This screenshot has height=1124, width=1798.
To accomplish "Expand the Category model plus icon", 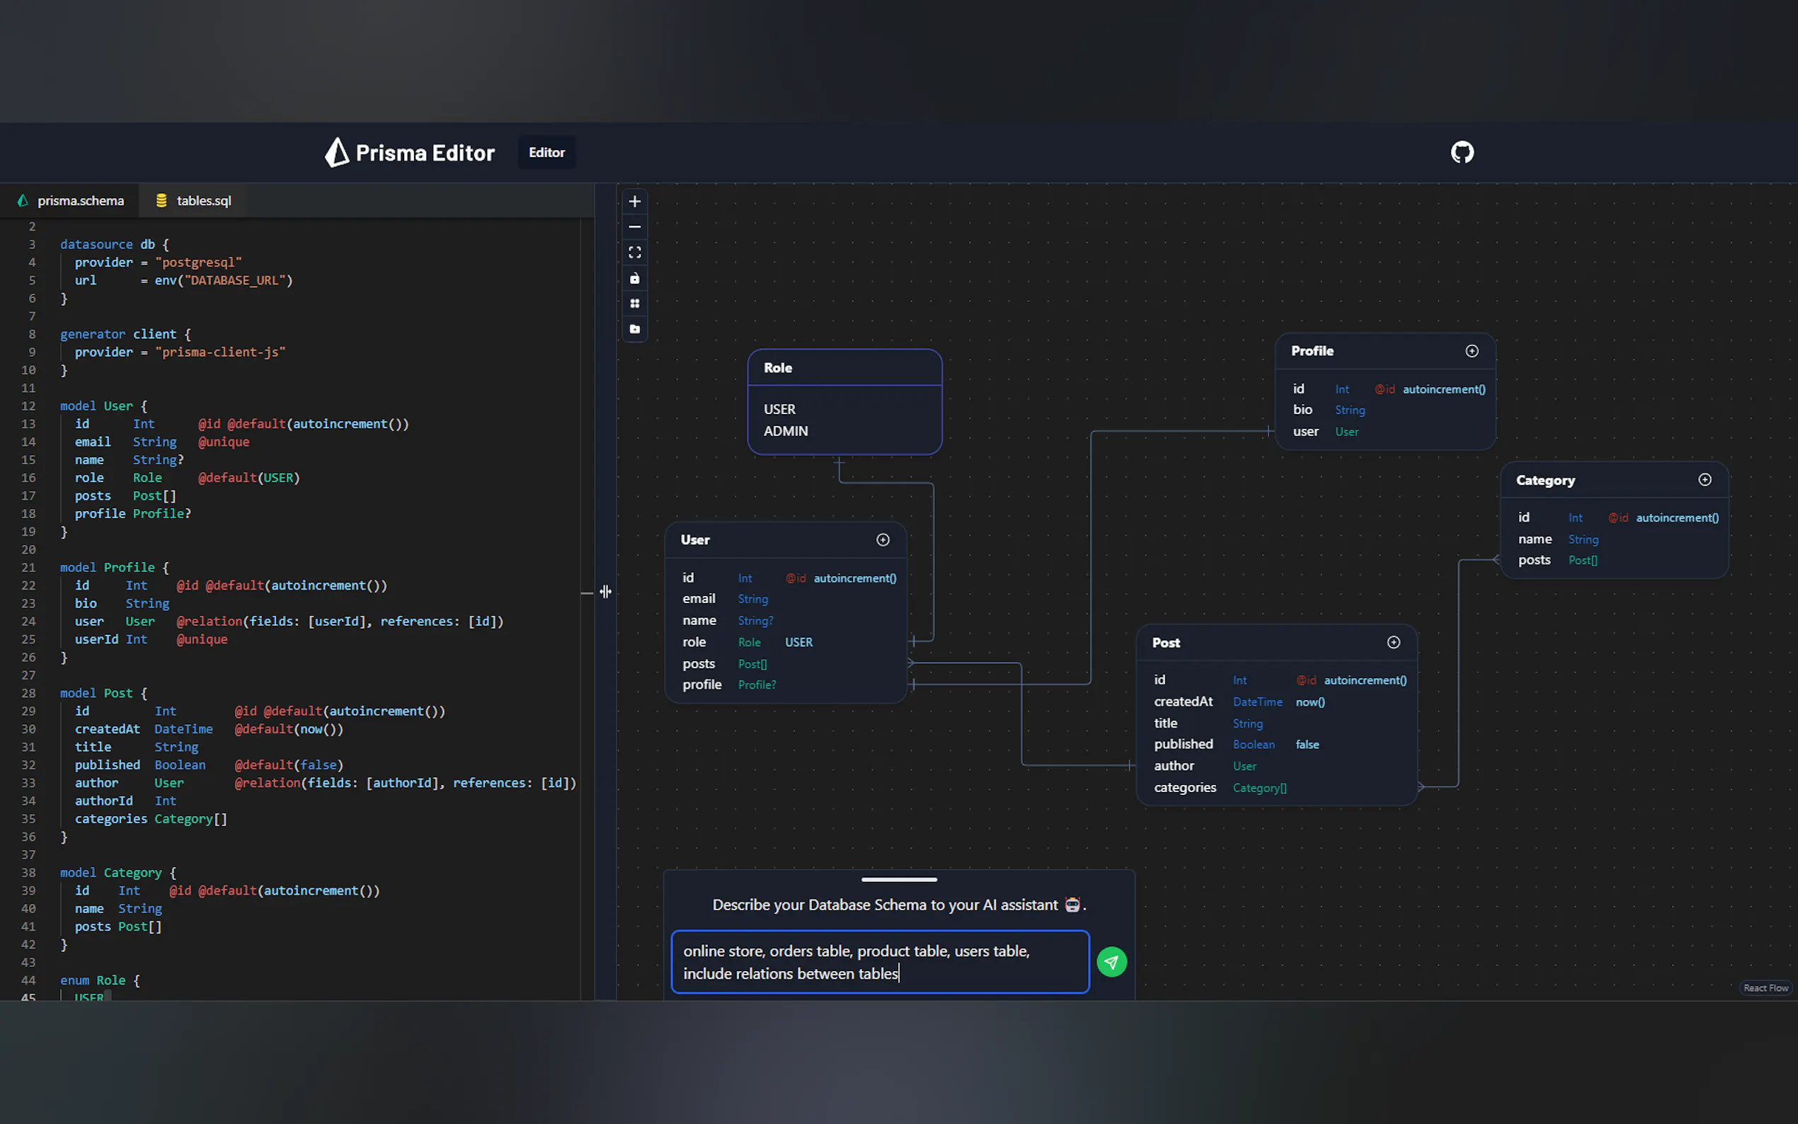I will click(1705, 480).
